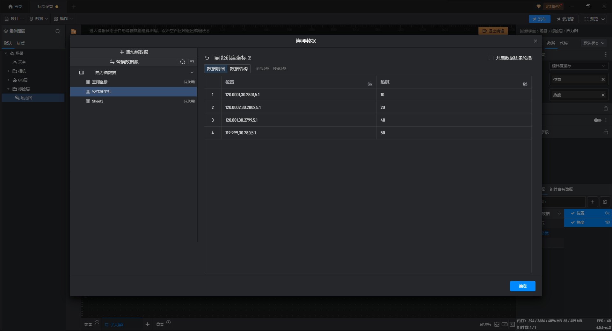Click 替换数据源

point(124,62)
